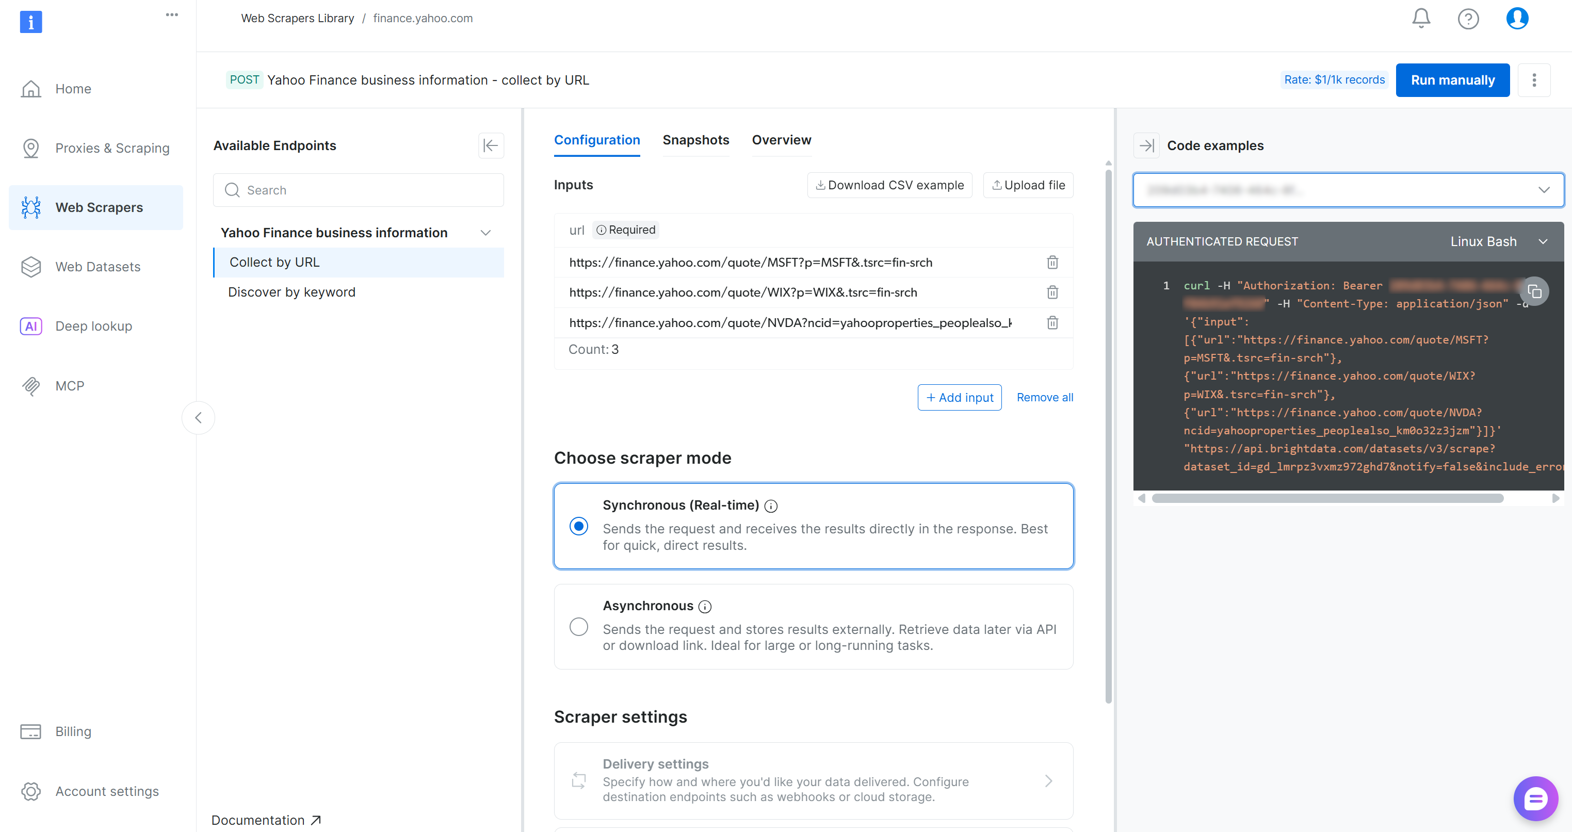This screenshot has height=832, width=1572.
Task: Select Asynchronous scraper mode
Action: tap(578, 626)
